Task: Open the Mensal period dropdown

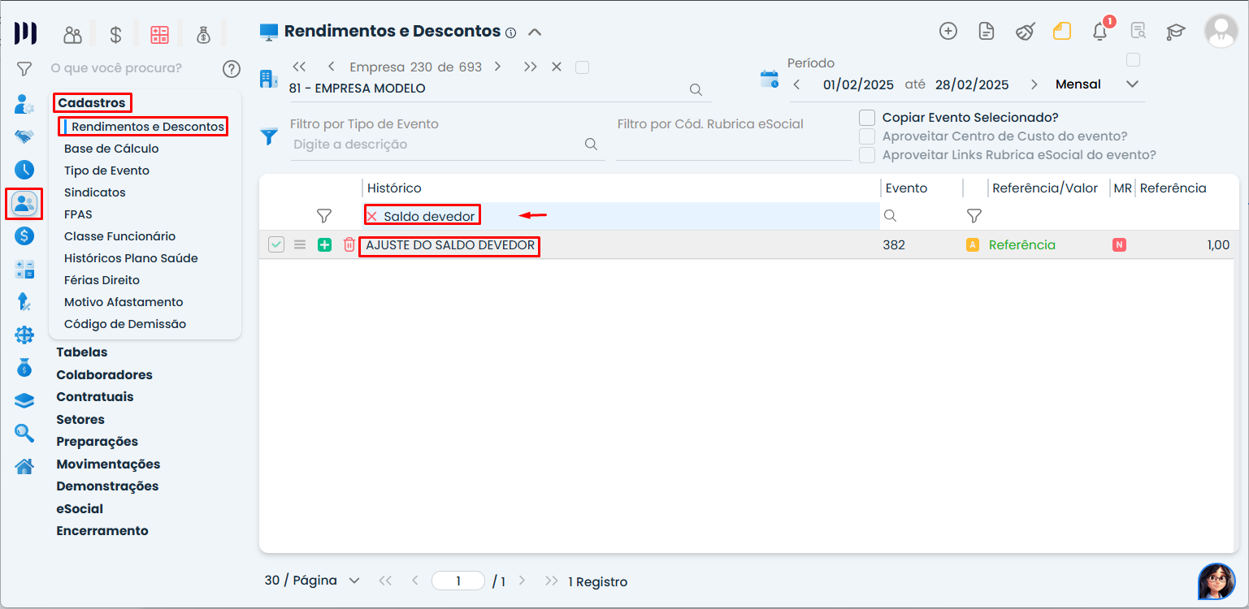Action: (x=1132, y=84)
